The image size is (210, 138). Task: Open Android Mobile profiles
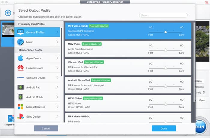tap(37, 97)
